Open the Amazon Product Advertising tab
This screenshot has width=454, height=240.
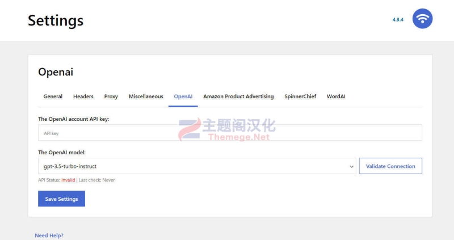point(238,96)
